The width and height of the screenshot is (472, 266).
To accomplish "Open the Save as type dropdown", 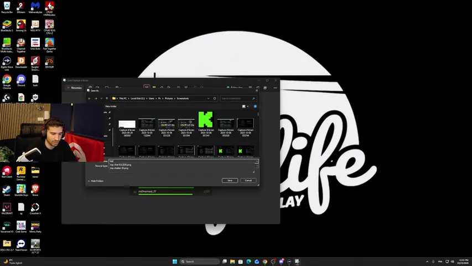I will pyautogui.click(x=257, y=166).
